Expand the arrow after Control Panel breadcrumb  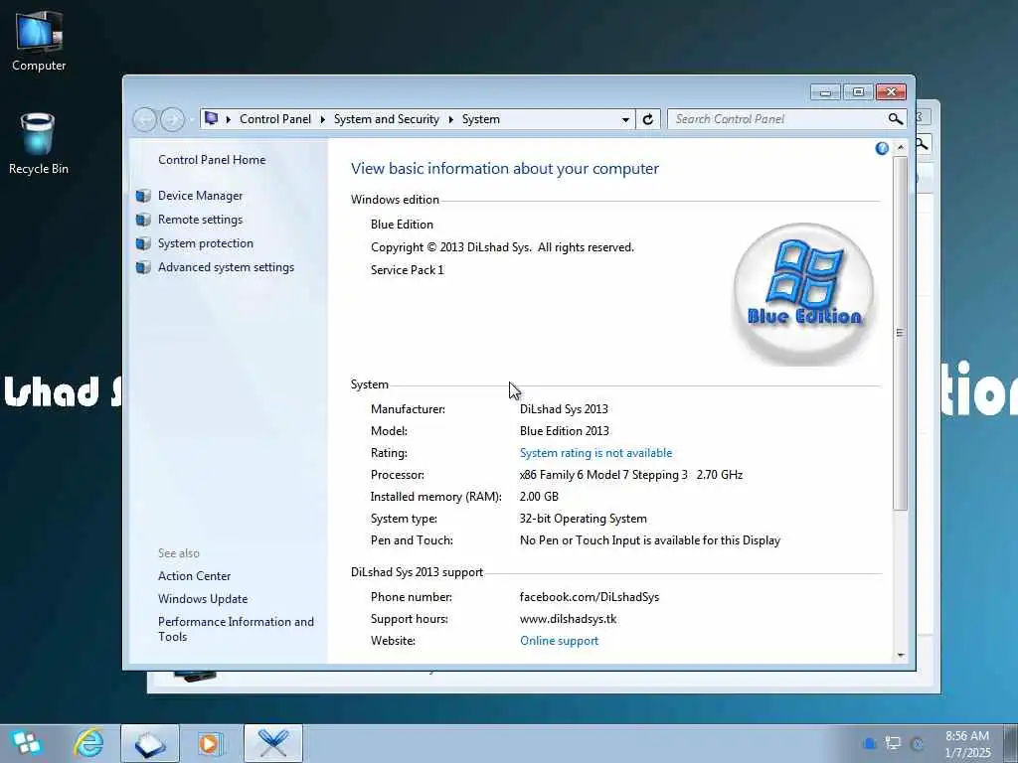[323, 119]
